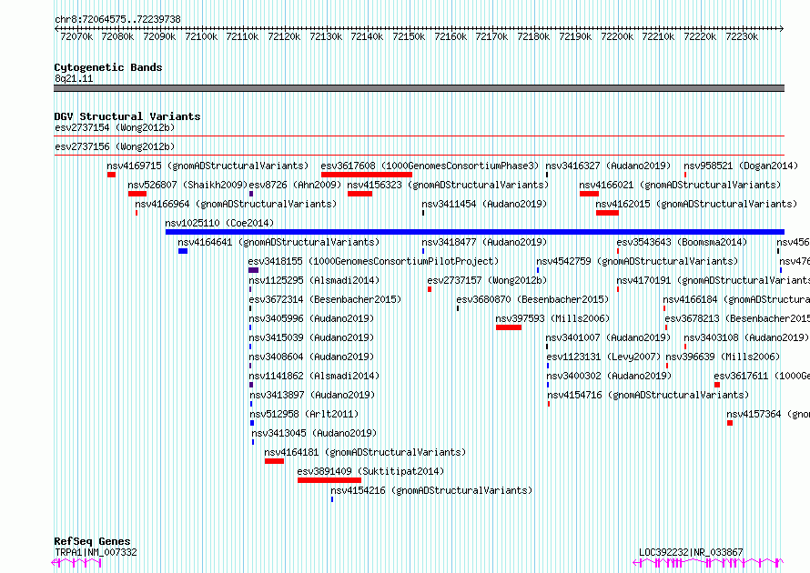Open nsv4154216 gnomAD variant label

(432, 490)
